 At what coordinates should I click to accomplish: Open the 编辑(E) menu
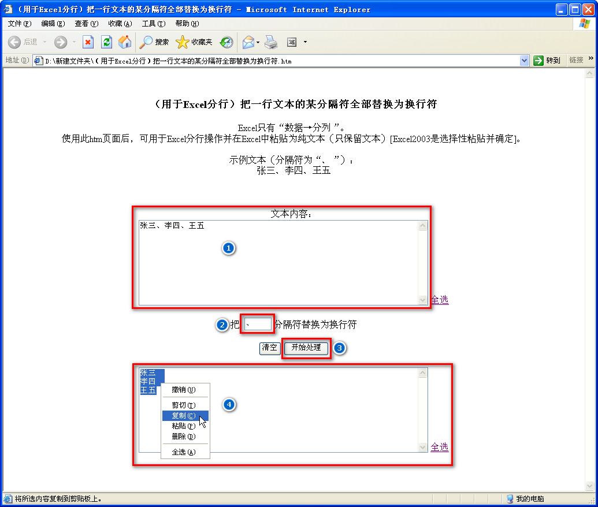[x=53, y=24]
